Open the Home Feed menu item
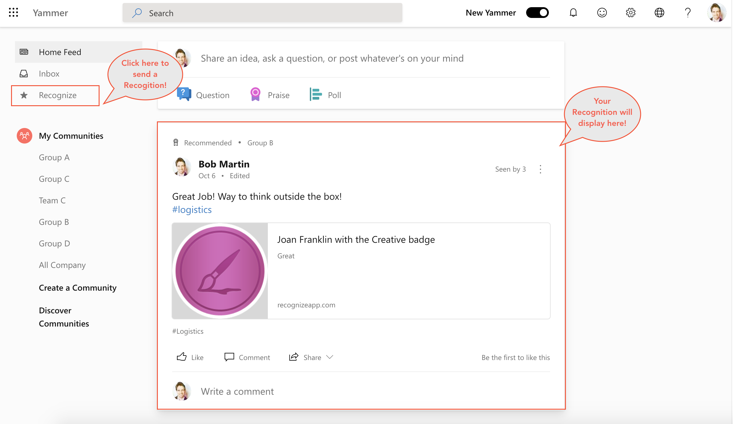This screenshot has height=424, width=733. click(x=79, y=52)
